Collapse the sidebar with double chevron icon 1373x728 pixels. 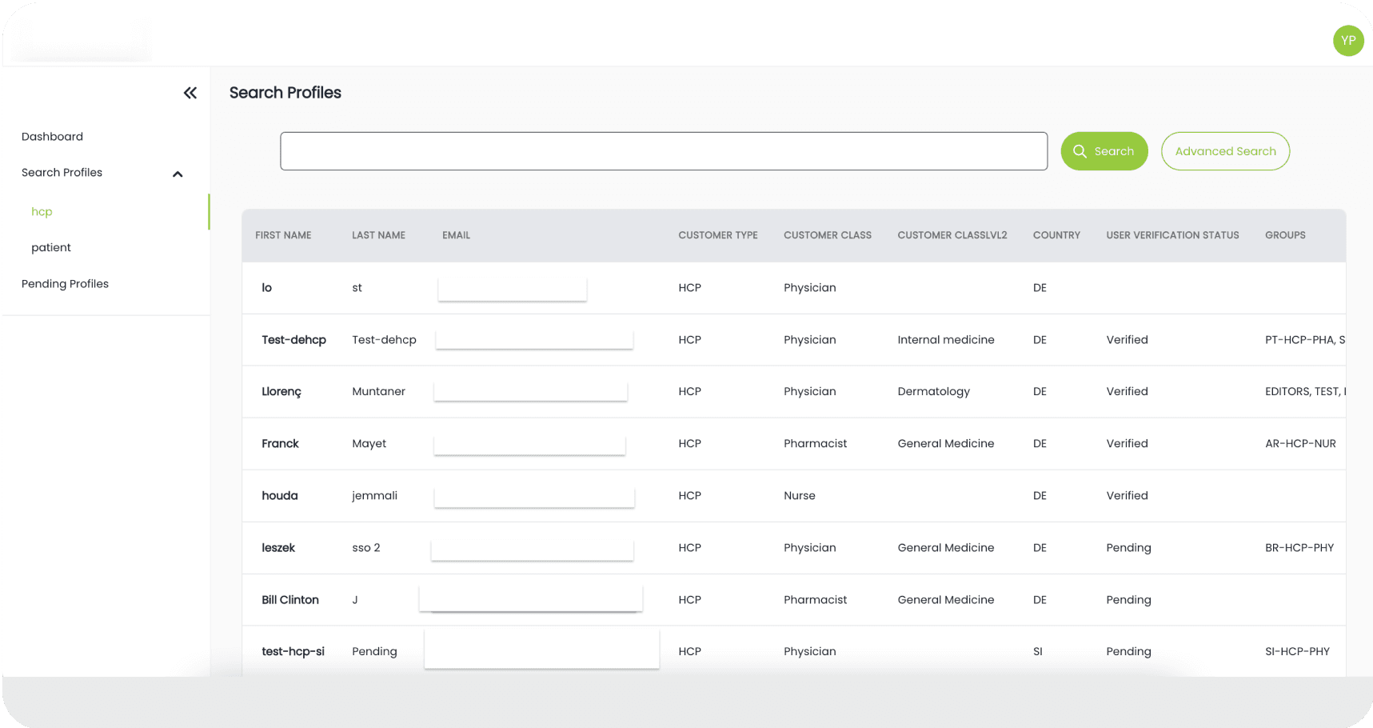[190, 93]
